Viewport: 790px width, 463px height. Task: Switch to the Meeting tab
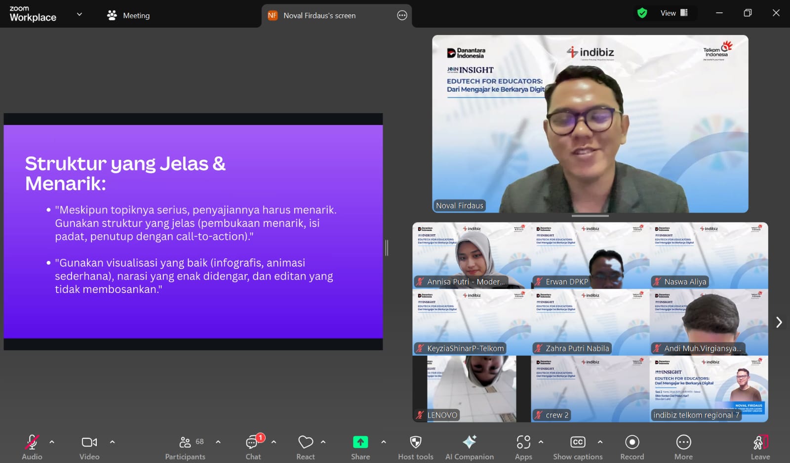(129, 15)
